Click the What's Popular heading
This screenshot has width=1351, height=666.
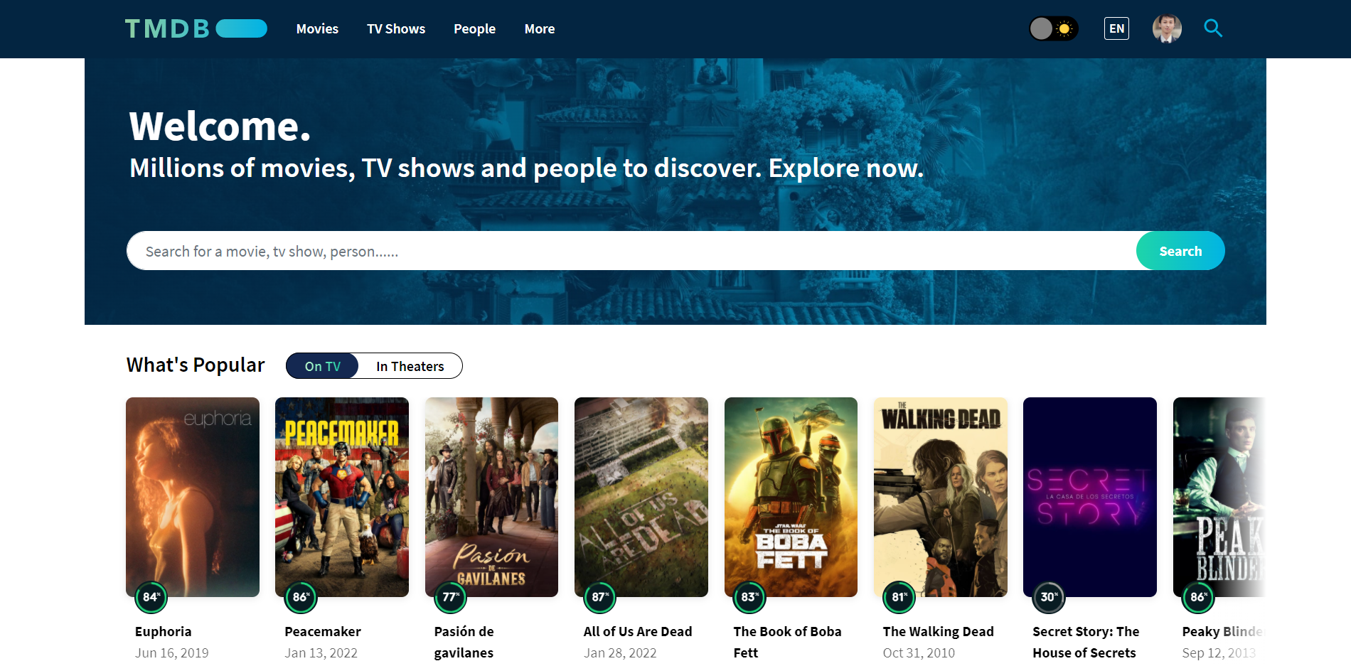(x=196, y=365)
